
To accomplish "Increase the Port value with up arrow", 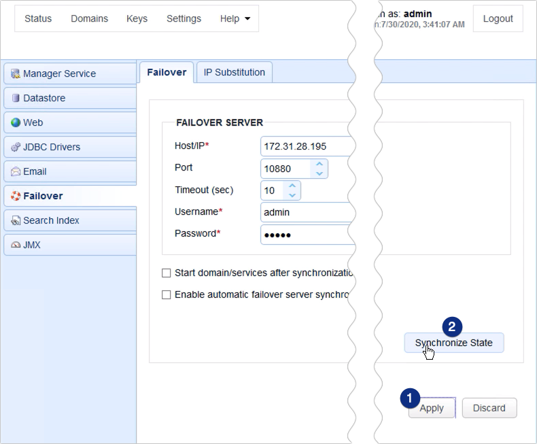I will 319,164.
